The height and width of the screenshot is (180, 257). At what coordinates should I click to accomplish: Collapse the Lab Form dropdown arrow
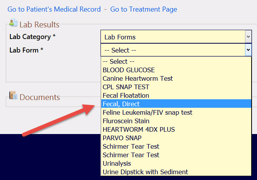tap(248, 50)
